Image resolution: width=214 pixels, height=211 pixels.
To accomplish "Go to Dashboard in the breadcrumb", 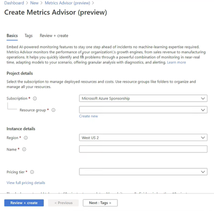I will [x=14, y=3].
